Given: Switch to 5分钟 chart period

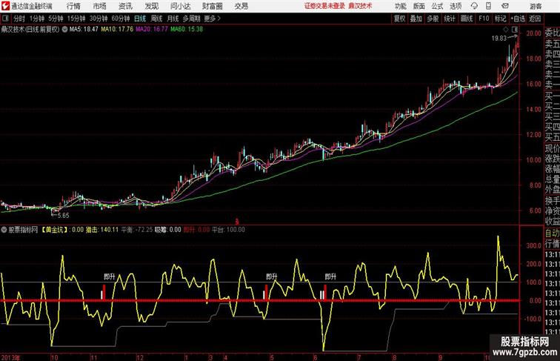Looking at the screenshot, I should [56, 19].
